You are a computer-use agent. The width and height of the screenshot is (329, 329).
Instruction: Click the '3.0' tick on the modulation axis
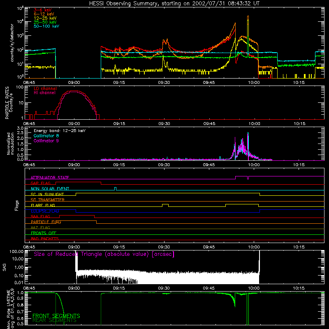[20, 128]
